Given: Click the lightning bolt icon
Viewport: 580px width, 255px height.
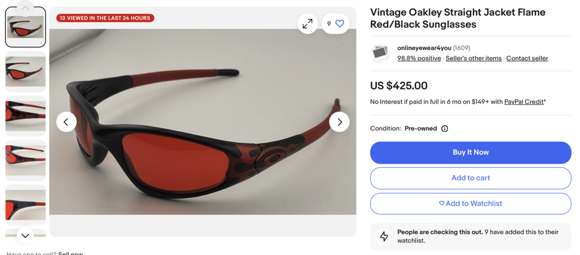Looking at the screenshot, I should tap(384, 236).
